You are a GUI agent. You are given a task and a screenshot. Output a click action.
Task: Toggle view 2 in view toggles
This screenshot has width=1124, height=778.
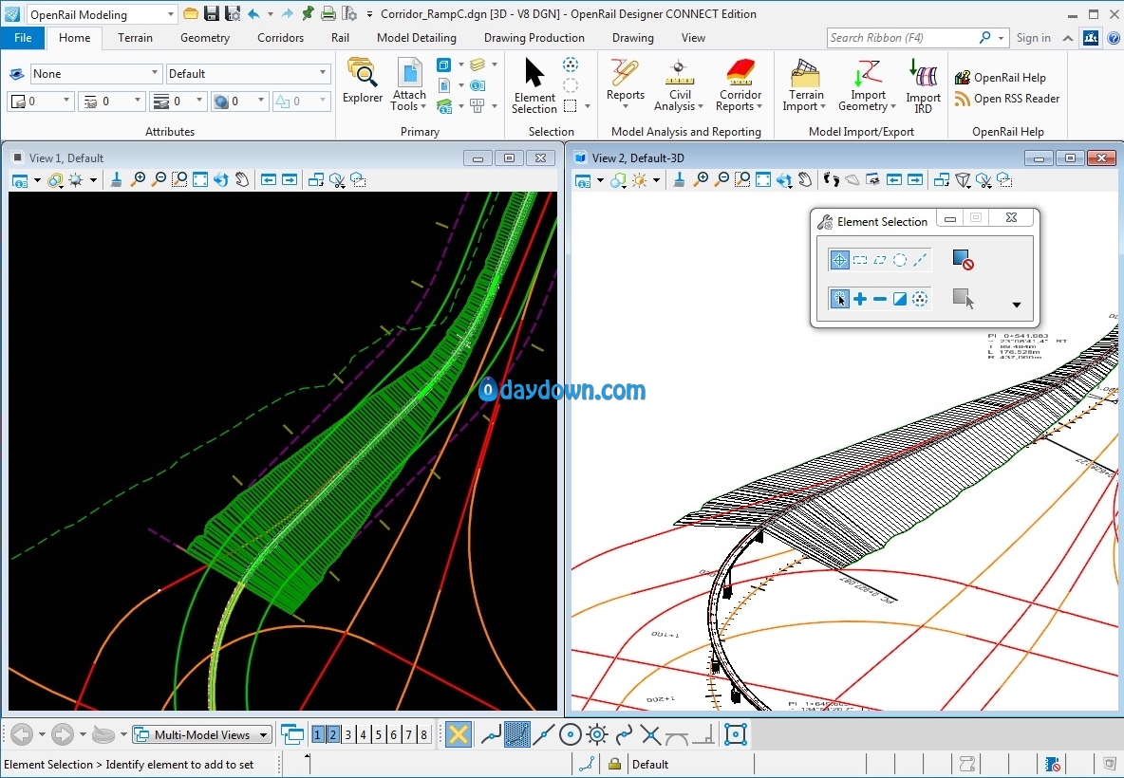(x=333, y=734)
